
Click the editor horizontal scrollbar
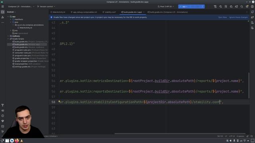click(180, 133)
